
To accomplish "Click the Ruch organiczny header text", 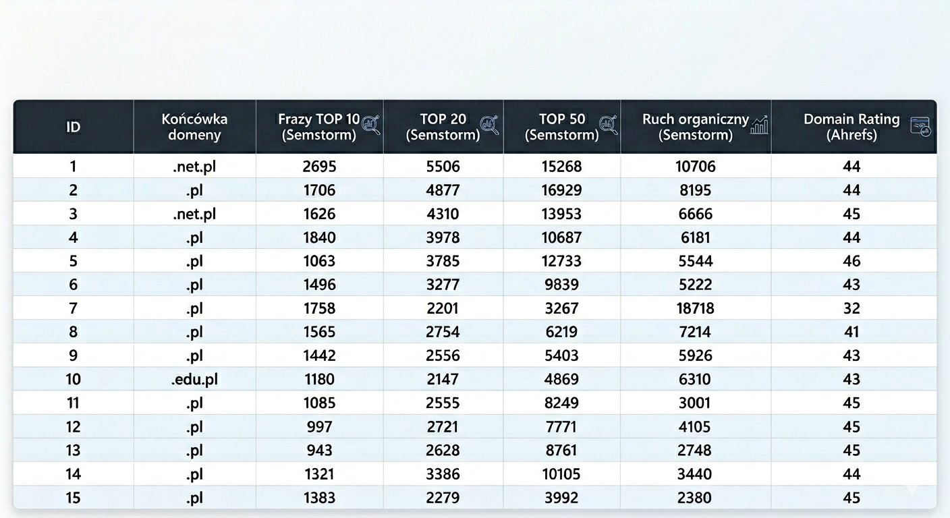I will (695, 127).
